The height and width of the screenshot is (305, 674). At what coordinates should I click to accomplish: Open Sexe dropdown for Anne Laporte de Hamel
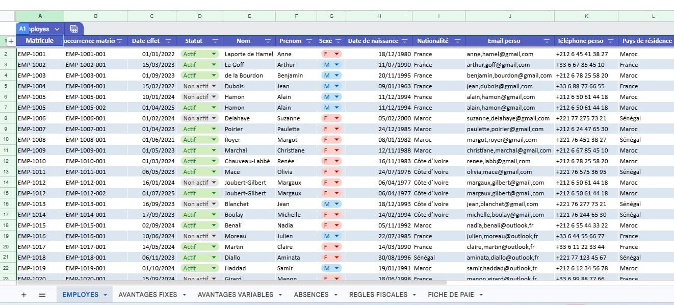click(x=336, y=54)
